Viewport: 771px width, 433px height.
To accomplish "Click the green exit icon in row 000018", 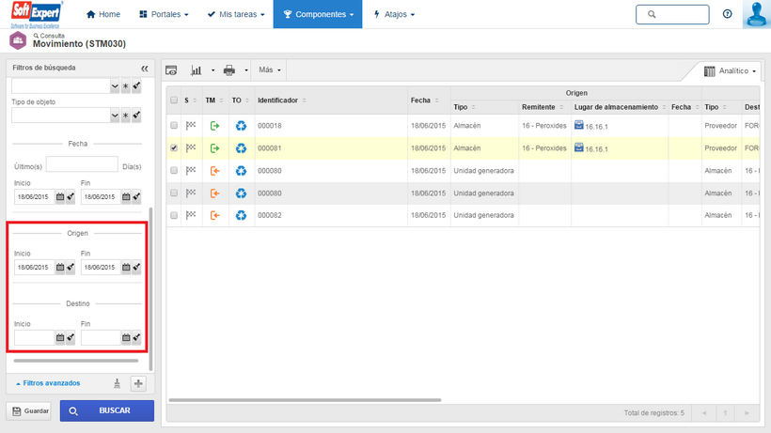I will click(215, 126).
